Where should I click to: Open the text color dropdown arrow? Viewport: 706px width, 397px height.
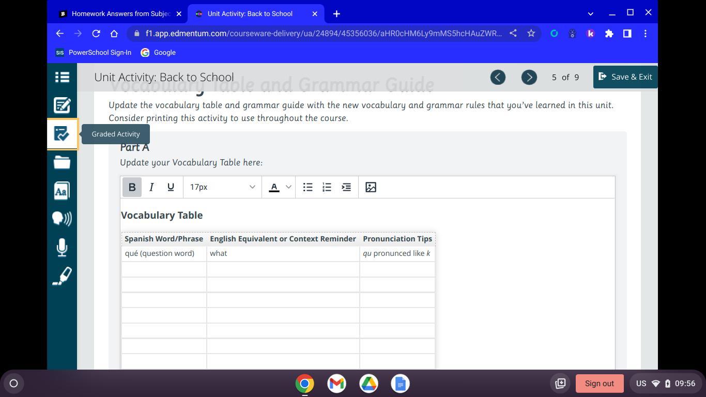288,187
